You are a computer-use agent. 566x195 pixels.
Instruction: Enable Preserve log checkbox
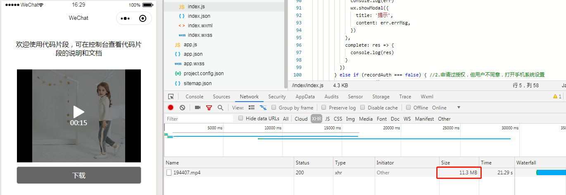324,107
